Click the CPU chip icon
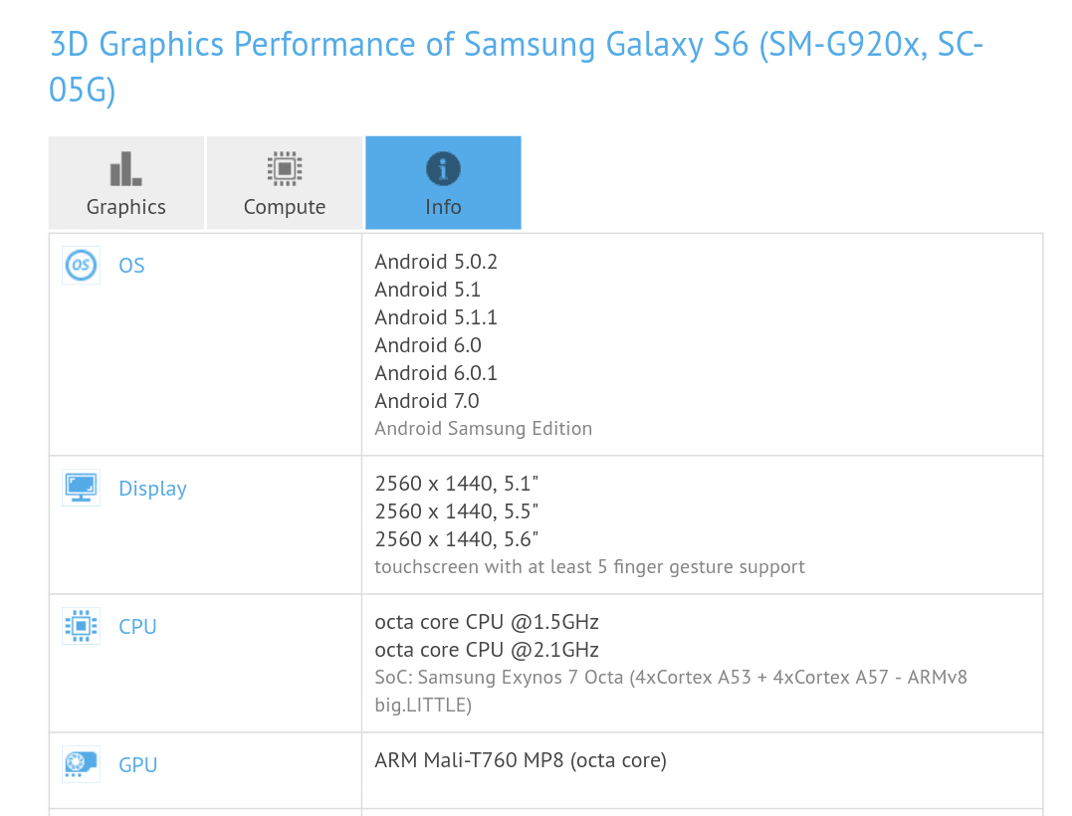The height and width of the screenshot is (816, 1072). coord(81,626)
